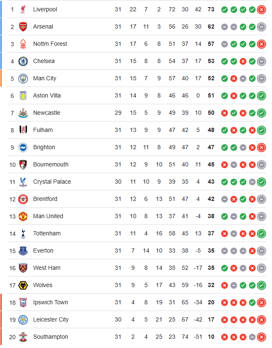Click the Brentford bee crest
This screenshot has height=348, width=272.
(x=23, y=199)
